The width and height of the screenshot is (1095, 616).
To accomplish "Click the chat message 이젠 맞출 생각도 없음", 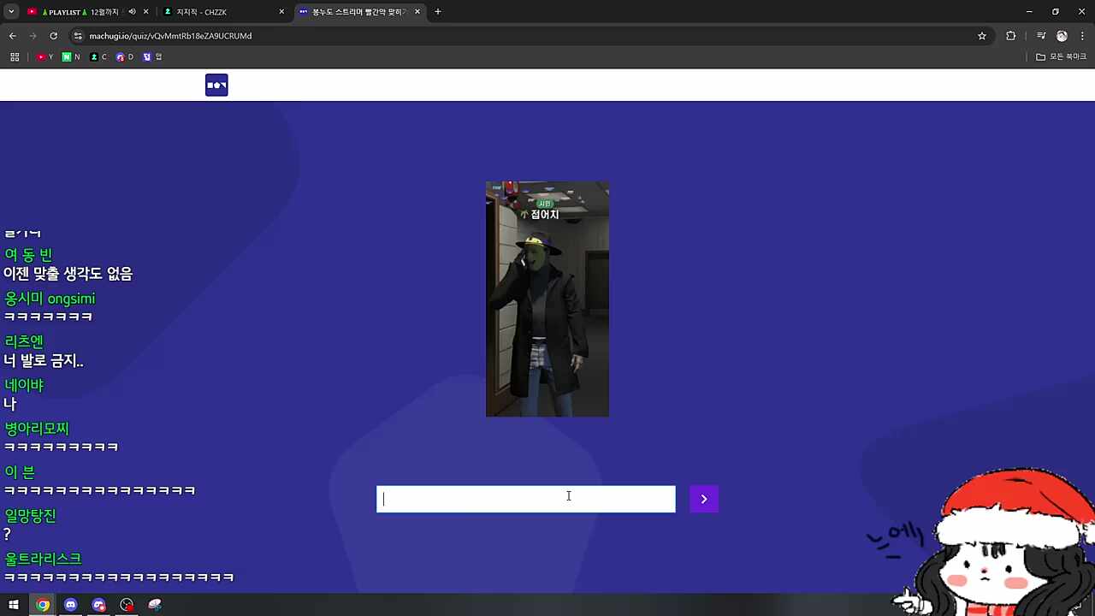I will point(68,274).
